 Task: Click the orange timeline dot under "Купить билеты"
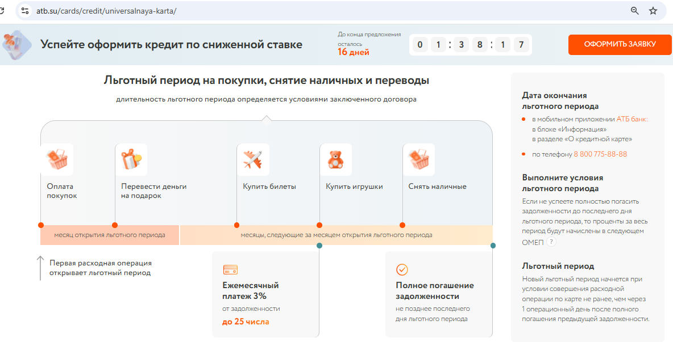[x=237, y=225]
